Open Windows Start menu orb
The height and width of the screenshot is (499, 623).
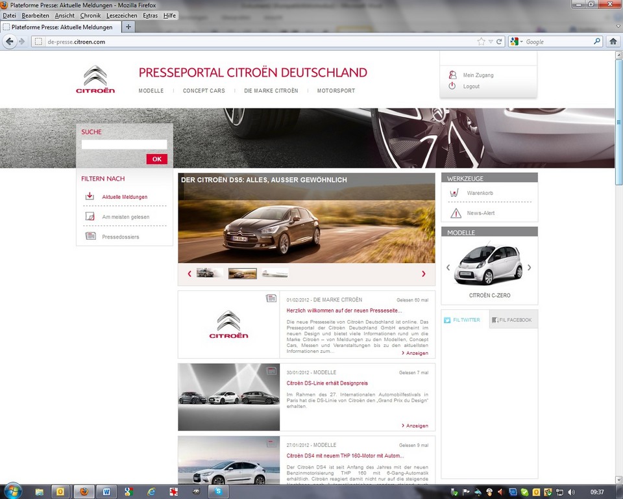(x=12, y=491)
